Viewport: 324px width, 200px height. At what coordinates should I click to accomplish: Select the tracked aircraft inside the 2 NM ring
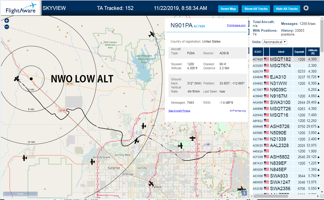[x=17, y=79]
